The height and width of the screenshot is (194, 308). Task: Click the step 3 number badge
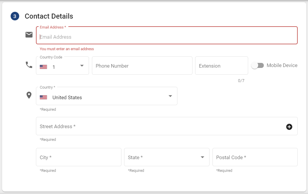click(15, 16)
